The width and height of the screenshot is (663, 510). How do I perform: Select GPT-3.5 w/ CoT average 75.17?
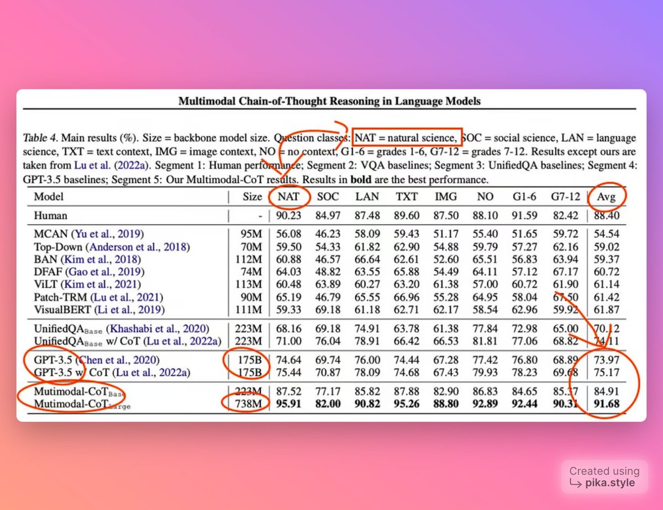click(x=606, y=373)
